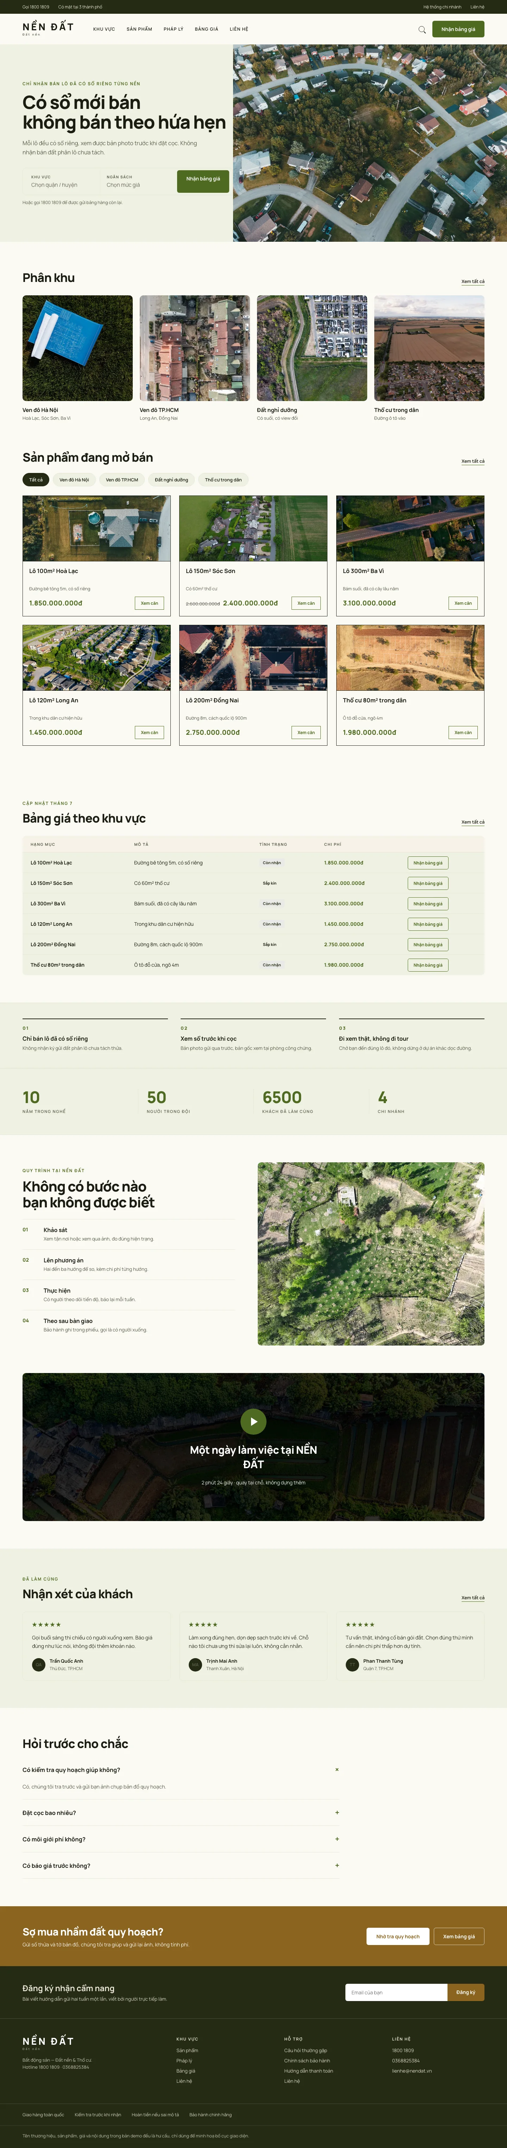Open footer "Sản phẩm" link
The height and width of the screenshot is (2148, 507).
pyautogui.click(x=187, y=2050)
